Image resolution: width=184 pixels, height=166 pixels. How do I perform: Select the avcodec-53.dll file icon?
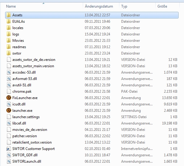click(x=9, y=72)
